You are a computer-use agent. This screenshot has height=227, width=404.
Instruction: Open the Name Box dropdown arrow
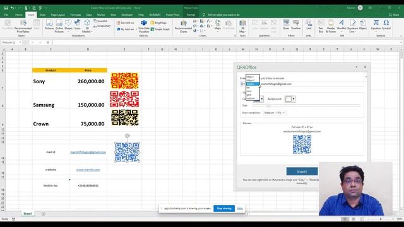click(x=20, y=42)
